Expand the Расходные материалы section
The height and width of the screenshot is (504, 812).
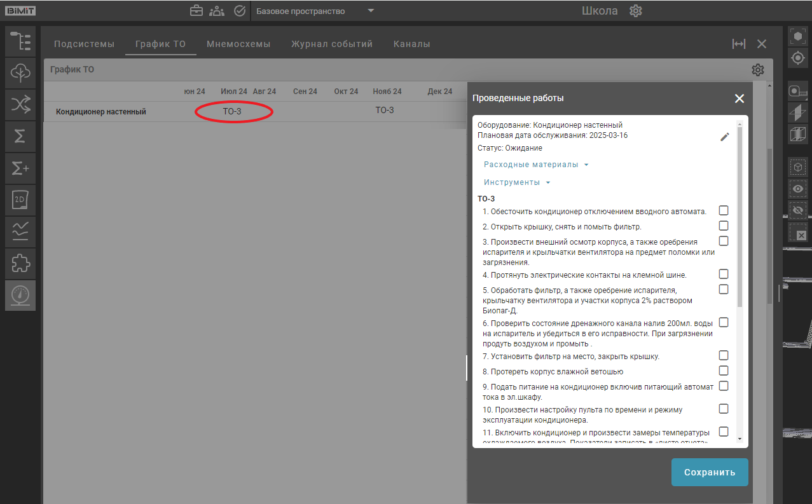tap(536, 165)
